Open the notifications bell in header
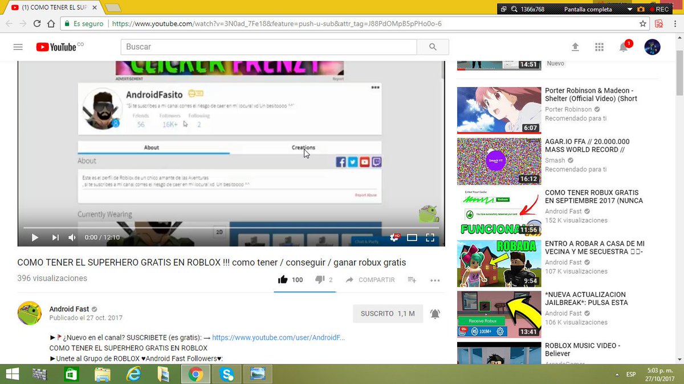Image resolution: width=684 pixels, height=384 pixels. click(x=624, y=47)
